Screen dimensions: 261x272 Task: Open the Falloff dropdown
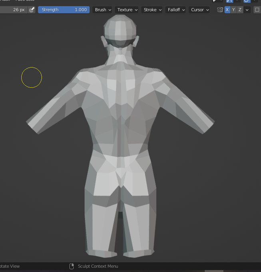click(x=175, y=10)
